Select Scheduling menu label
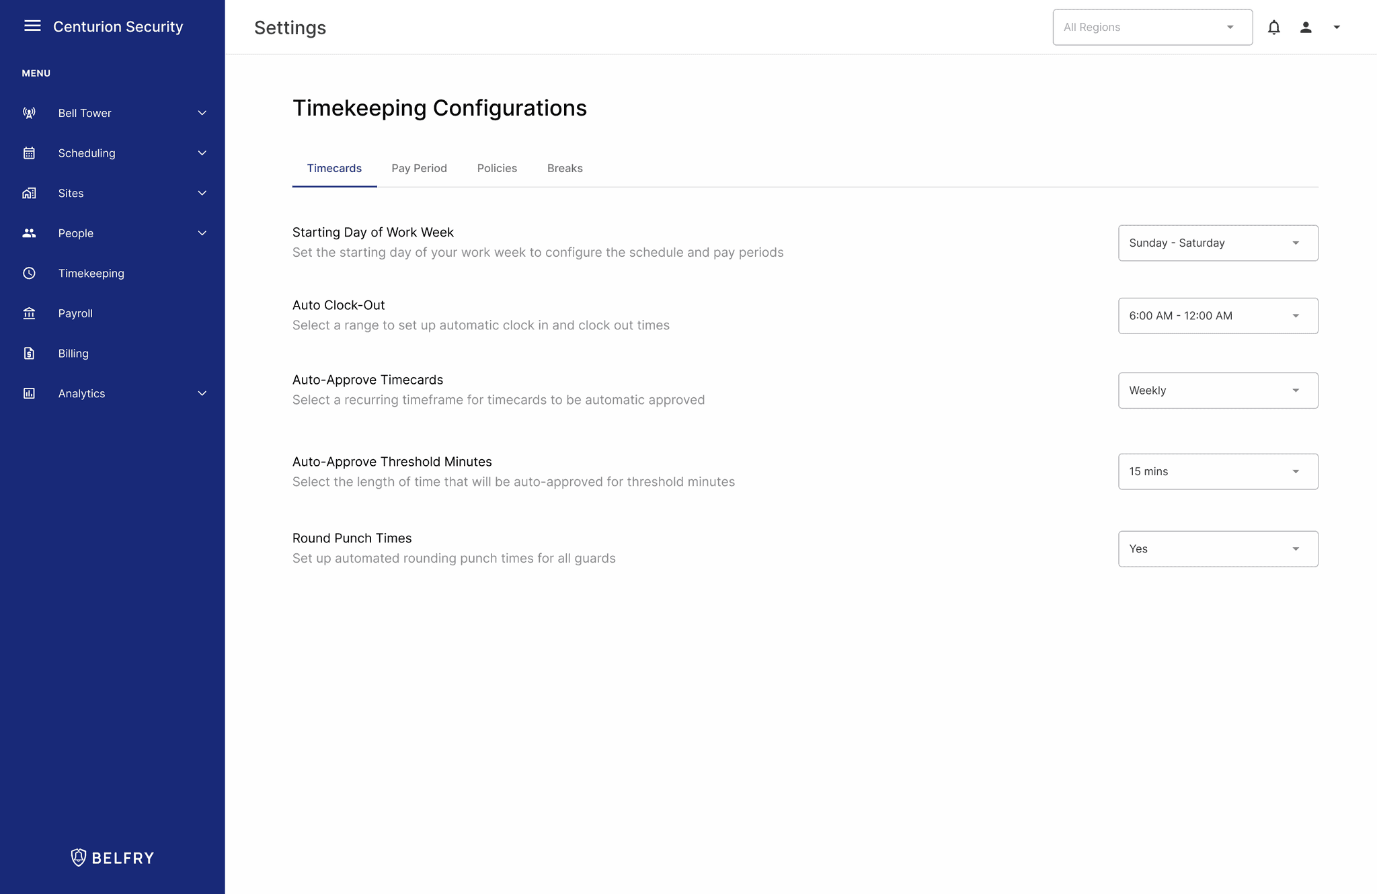The width and height of the screenshot is (1377, 894). 87,153
